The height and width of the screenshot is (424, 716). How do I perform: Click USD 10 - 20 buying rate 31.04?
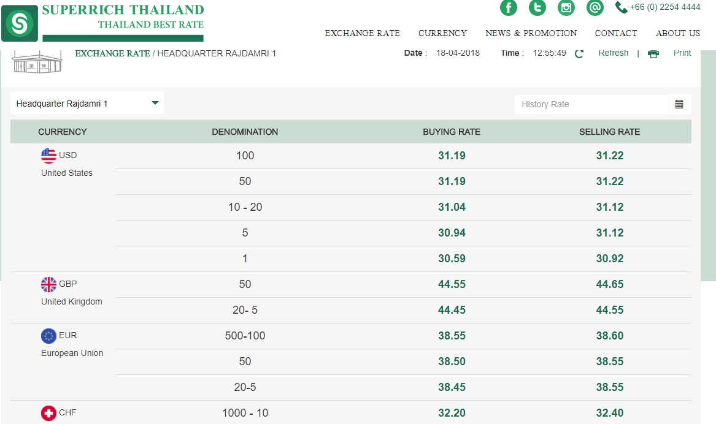point(452,207)
